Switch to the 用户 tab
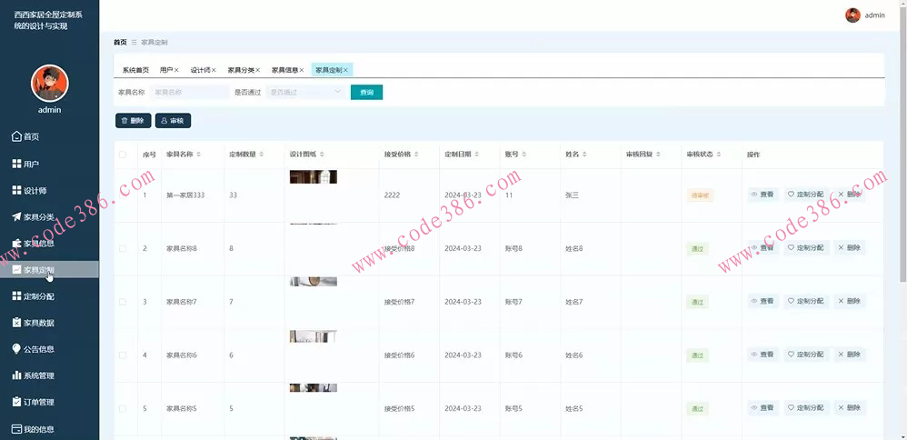 (x=166, y=70)
